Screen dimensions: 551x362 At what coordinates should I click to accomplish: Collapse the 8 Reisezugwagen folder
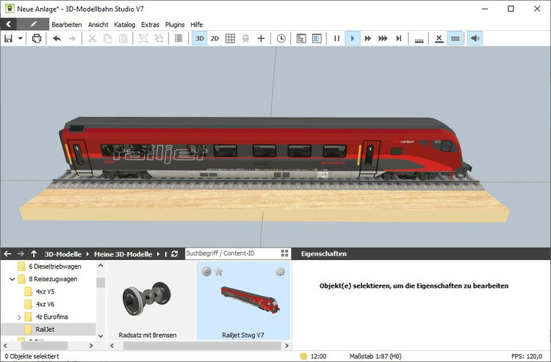click(x=12, y=279)
